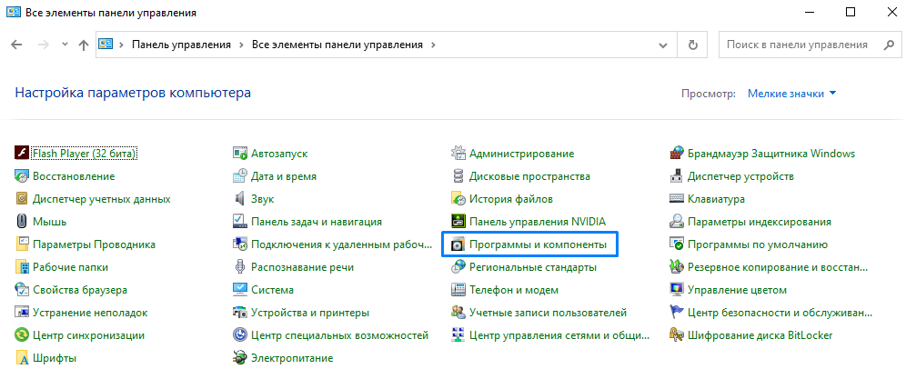
Task: Click the Мышь mouse icon
Action: tap(22, 222)
